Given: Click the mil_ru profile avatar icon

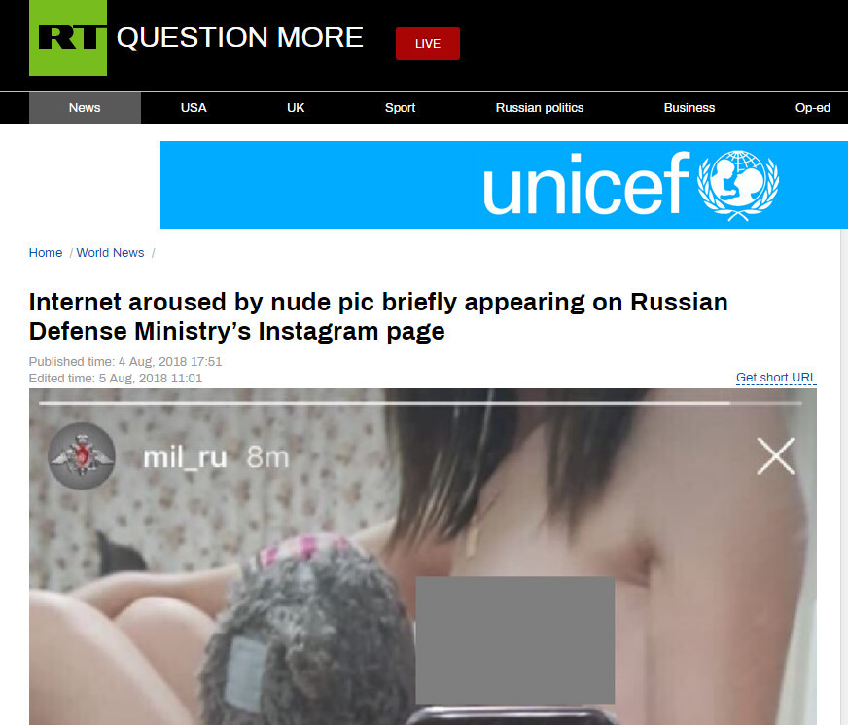Looking at the screenshot, I should tap(81, 456).
